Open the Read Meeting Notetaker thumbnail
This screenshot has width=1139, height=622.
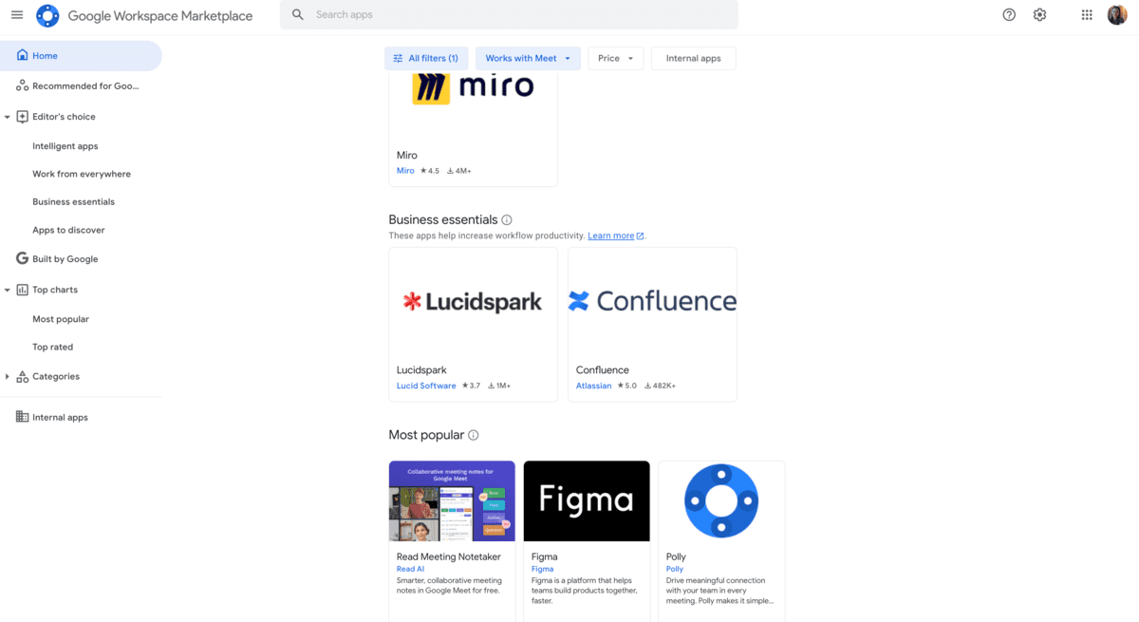pos(452,501)
